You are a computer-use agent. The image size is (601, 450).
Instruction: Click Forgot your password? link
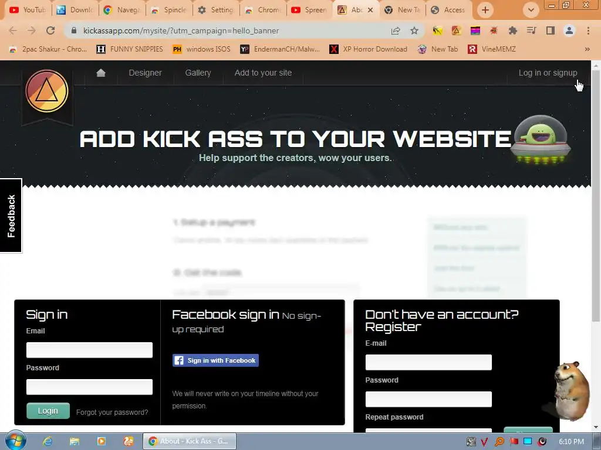tap(112, 412)
